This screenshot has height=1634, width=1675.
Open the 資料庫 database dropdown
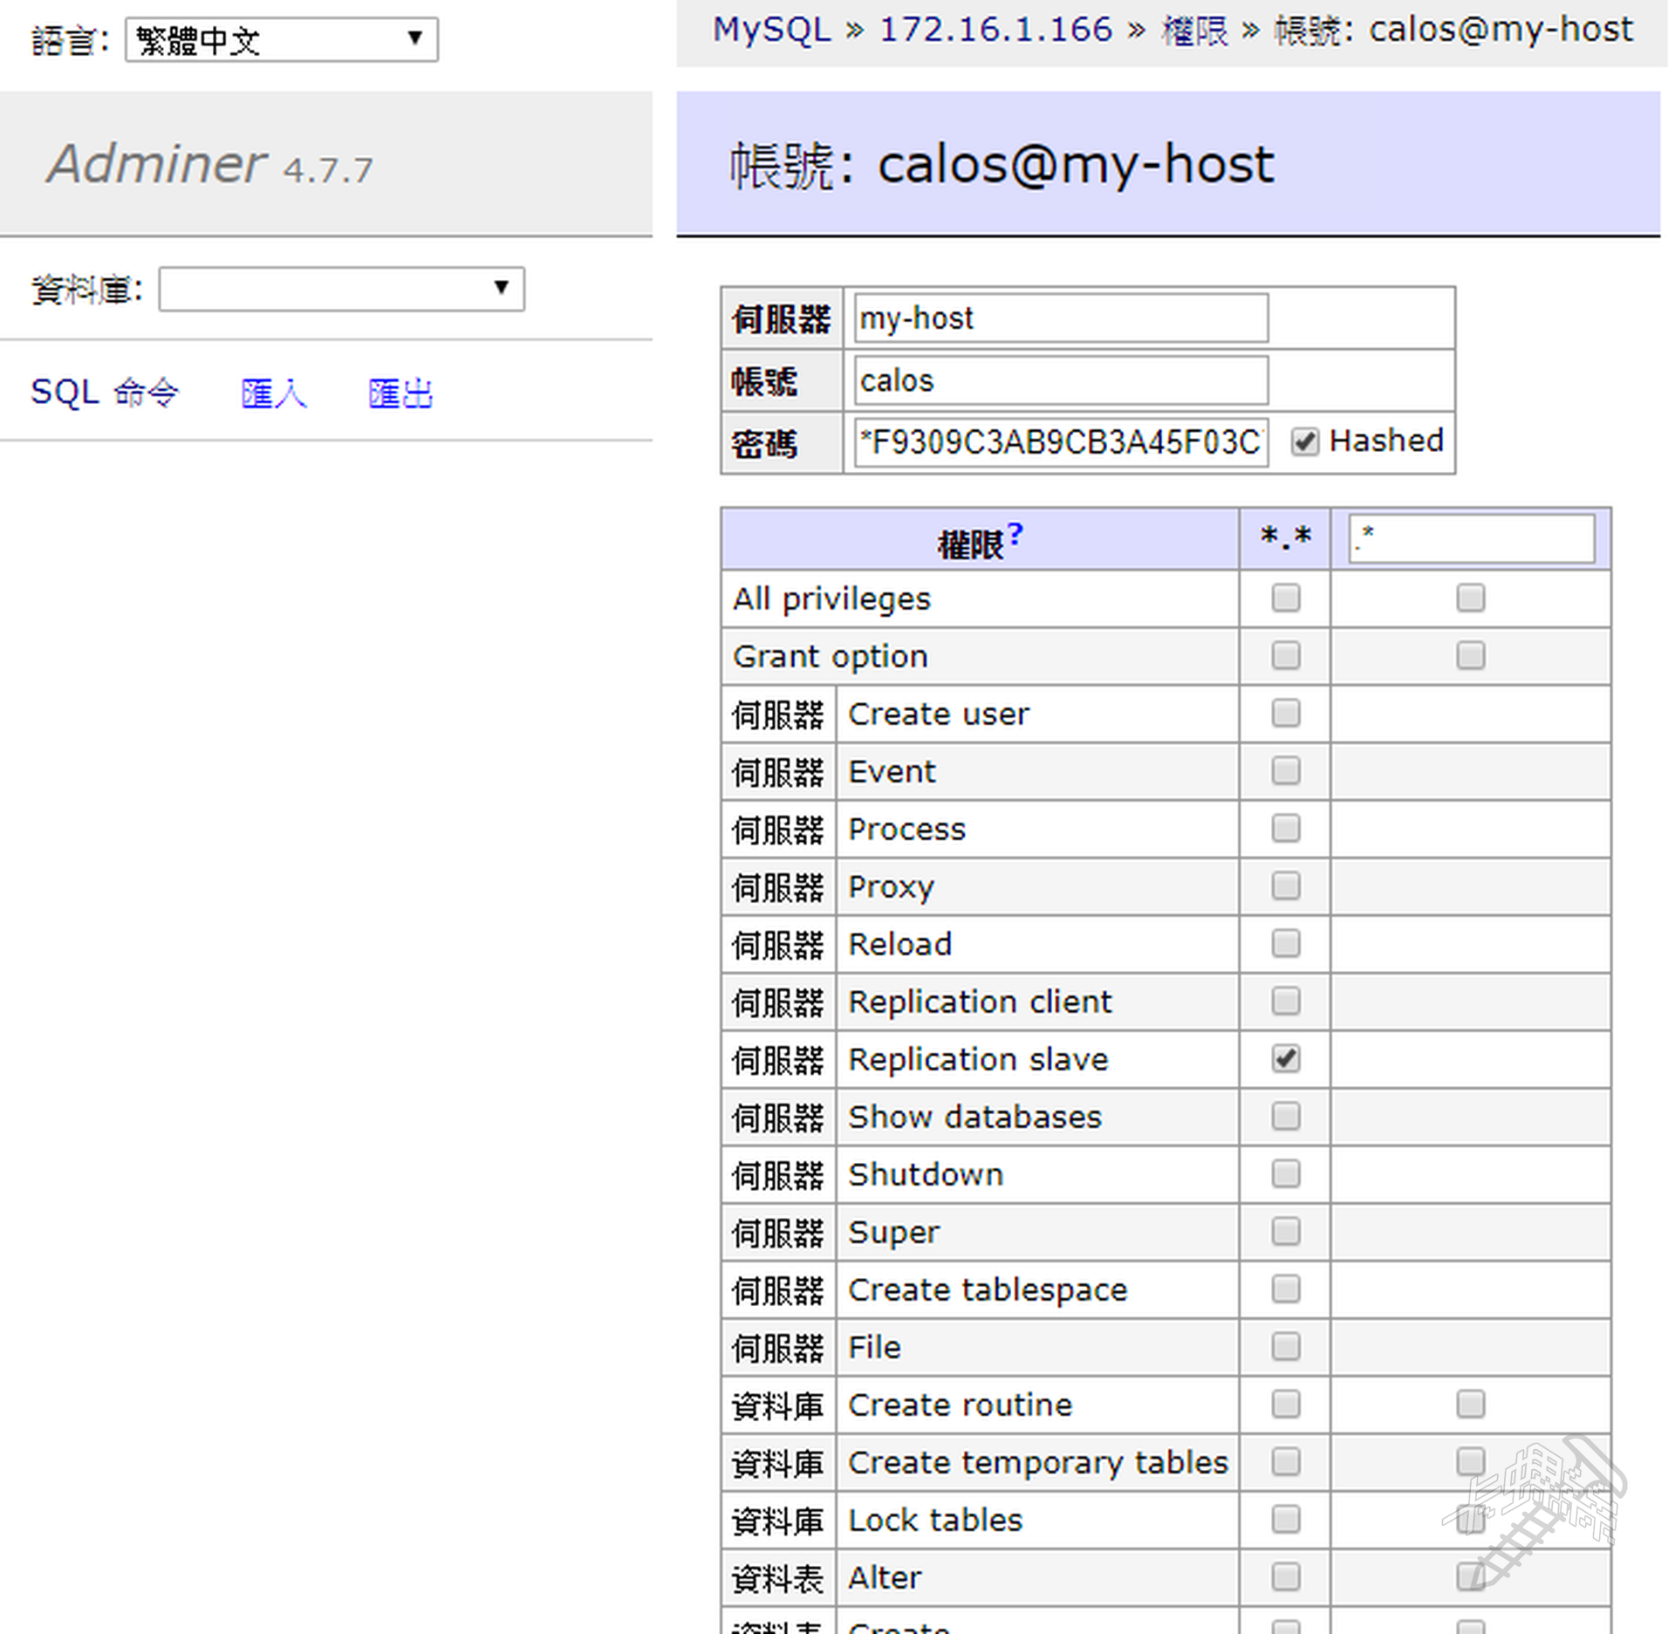pyautogui.click(x=341, y=289)
